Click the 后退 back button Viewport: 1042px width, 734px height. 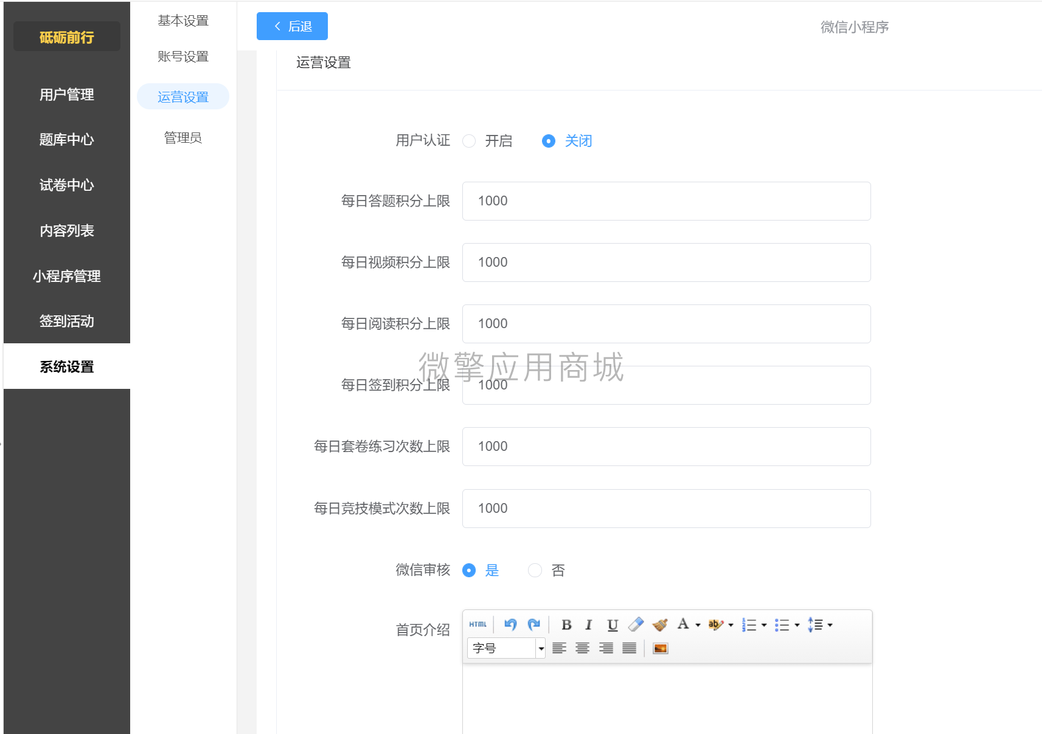click(292, 26)
